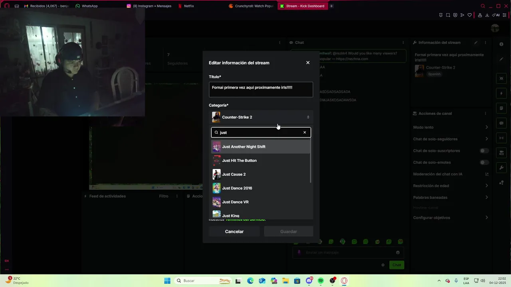
Task: Click the Just Cause 2 thumbnail
Action: coord(216,174)
